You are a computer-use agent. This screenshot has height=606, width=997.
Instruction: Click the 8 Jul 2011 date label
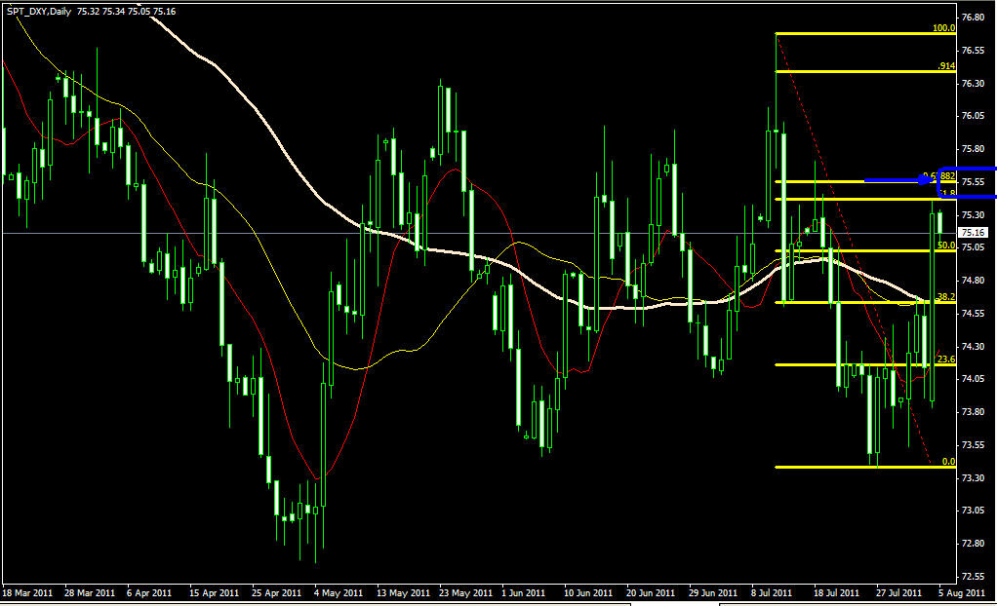tap(772, 592)
